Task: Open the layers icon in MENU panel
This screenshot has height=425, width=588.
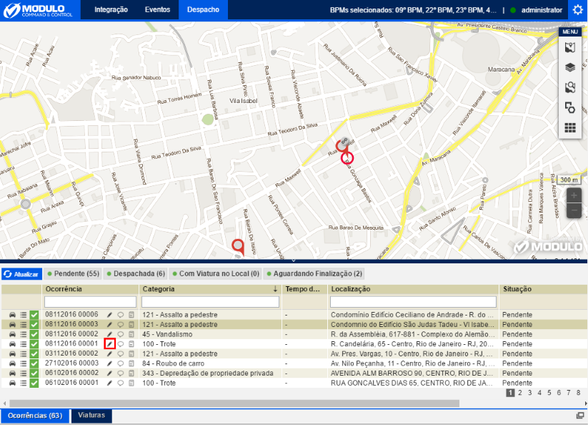Action: pos(570,67)
